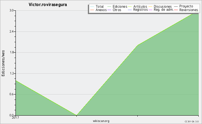Image resolution: width=202 pixels, height=124 pixels.
Task: Click the 1.2 y-axis tick label
Action: point(11,73)
